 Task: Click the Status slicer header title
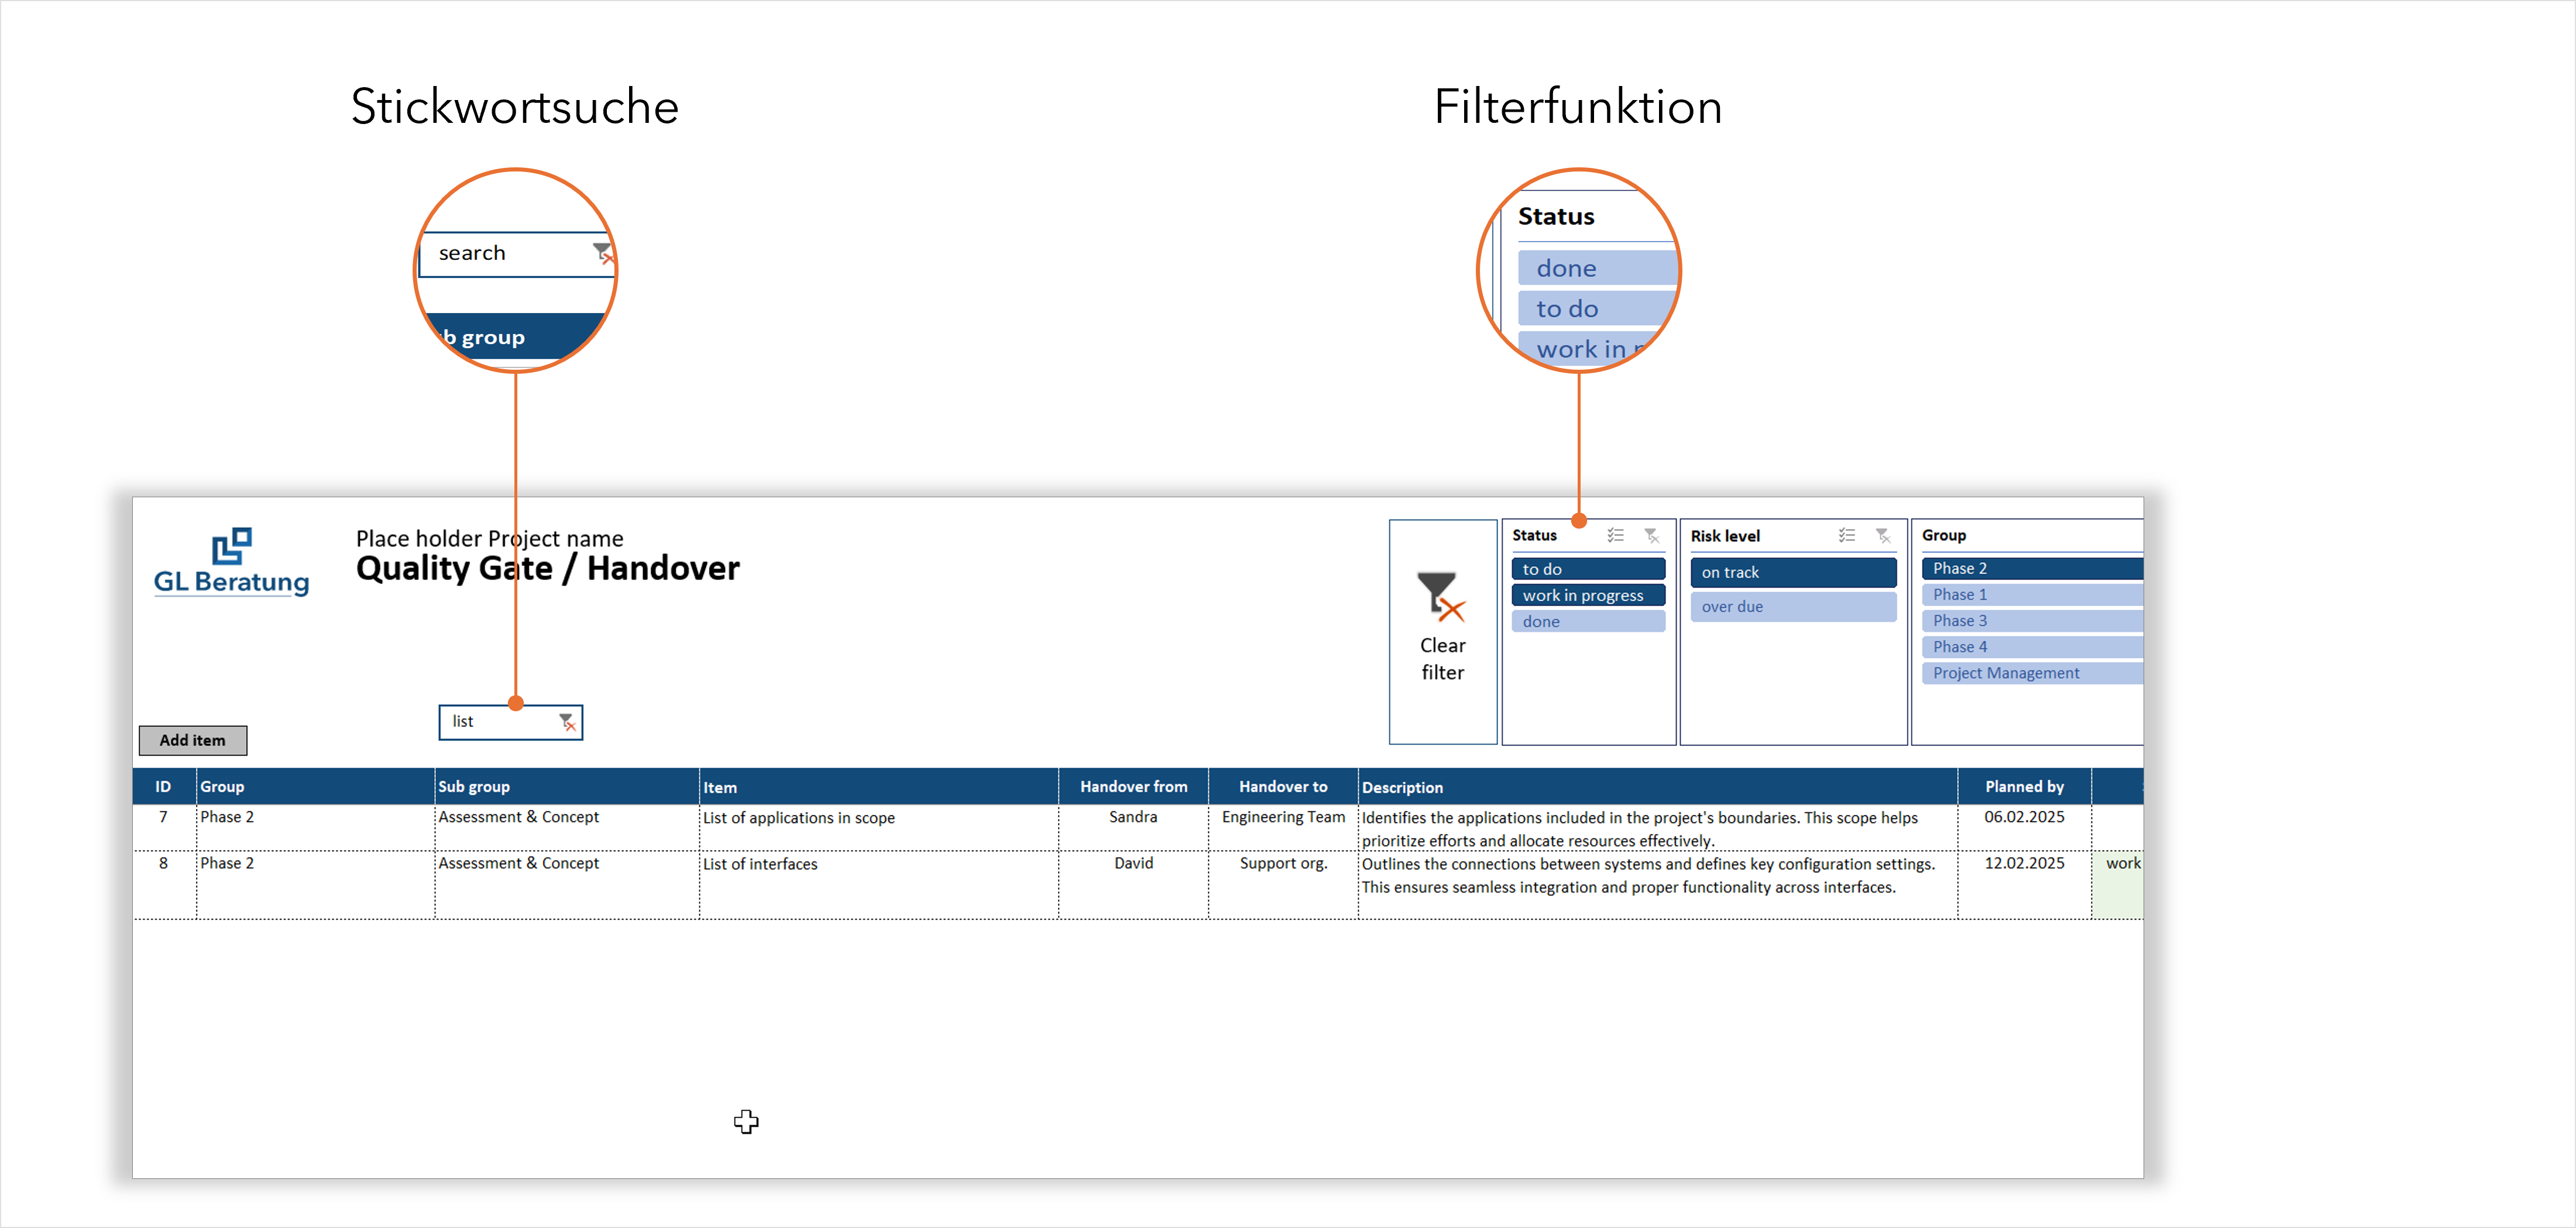(x=1534, y=535)
